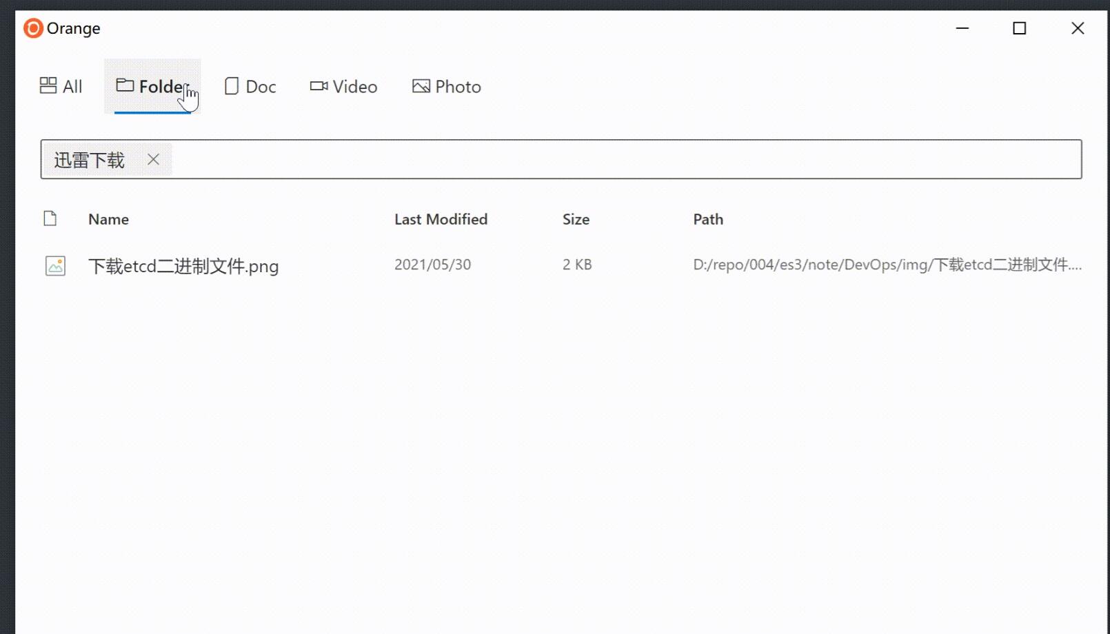Image resolution: width=1110 pixels, height=634 pixels.
Task: Show the Photo tab
Action: [x=447, y=86]
